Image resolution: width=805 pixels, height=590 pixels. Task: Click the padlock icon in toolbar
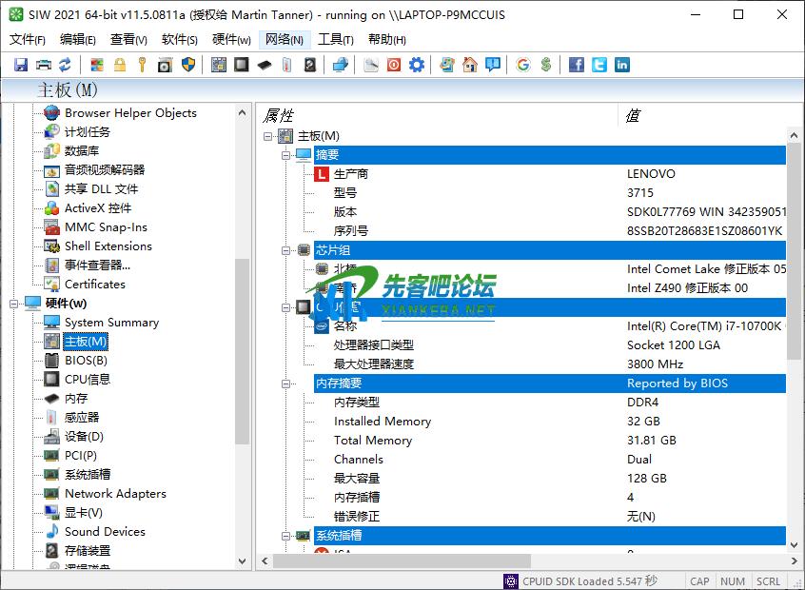[120, 65]
